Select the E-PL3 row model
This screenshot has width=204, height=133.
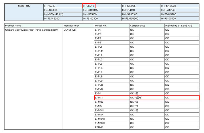pyautogui.click(x=112, y=60)
